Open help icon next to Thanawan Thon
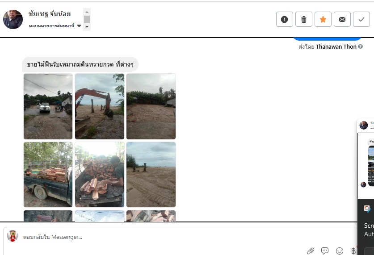The width and height of the screenshot is (374, 255). 361,46
